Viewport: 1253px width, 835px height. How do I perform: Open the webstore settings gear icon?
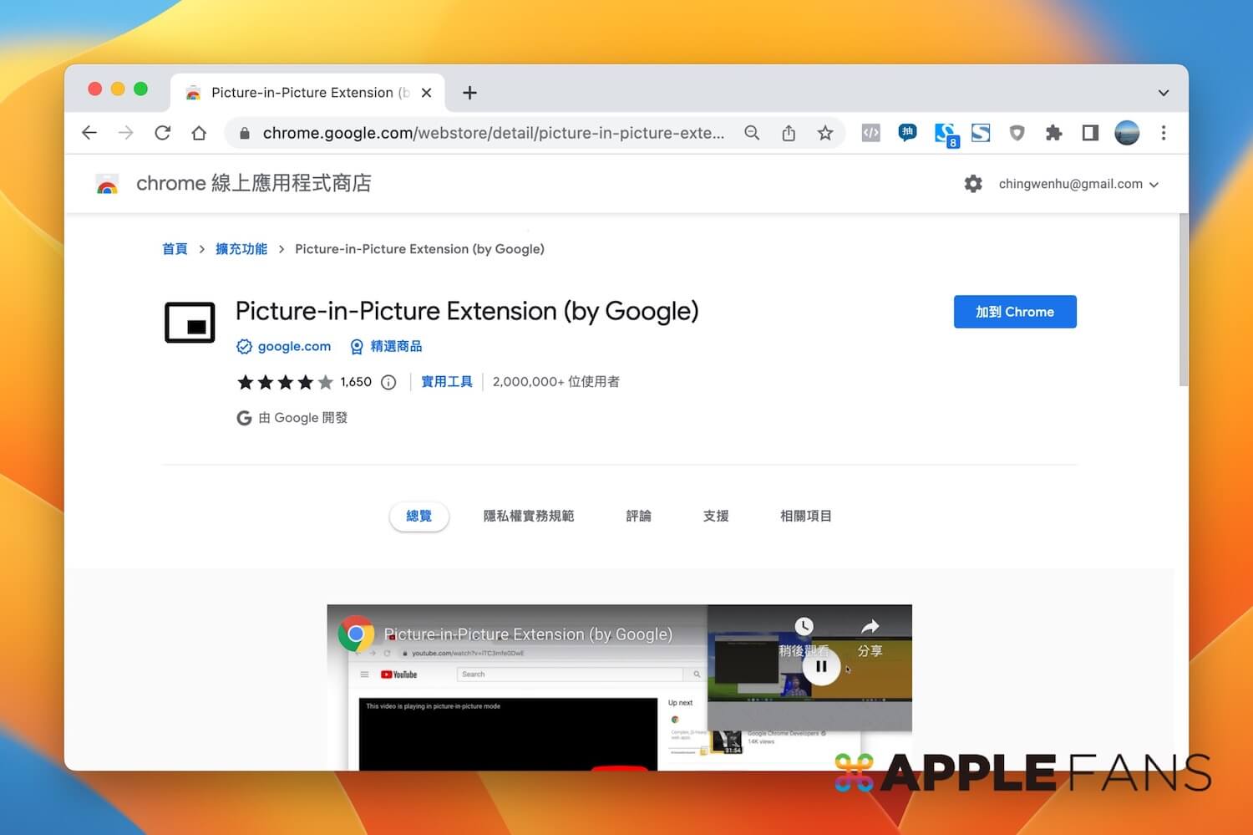tap(973, 184)
